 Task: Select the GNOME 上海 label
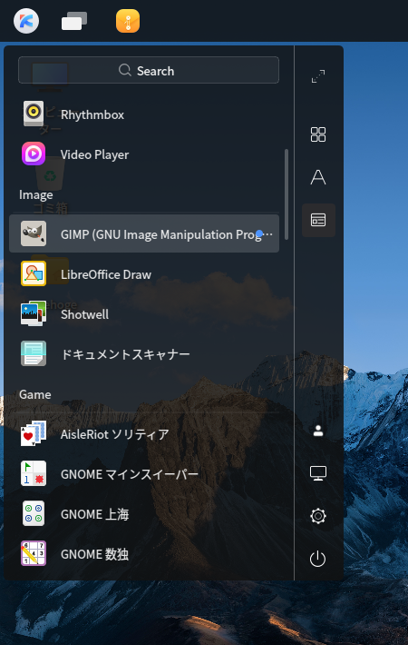point(95,514)
